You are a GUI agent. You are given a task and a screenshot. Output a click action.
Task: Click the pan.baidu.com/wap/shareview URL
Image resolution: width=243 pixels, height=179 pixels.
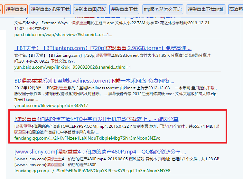(63, 35)
